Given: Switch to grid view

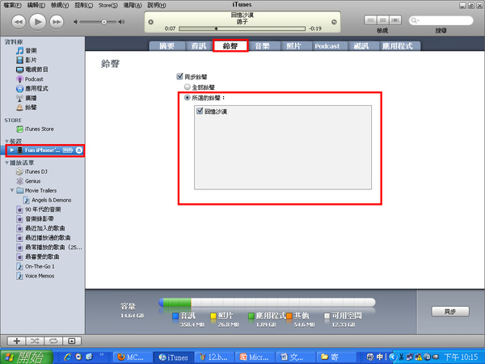Looking at the screenshot, I should click(382, 20).
